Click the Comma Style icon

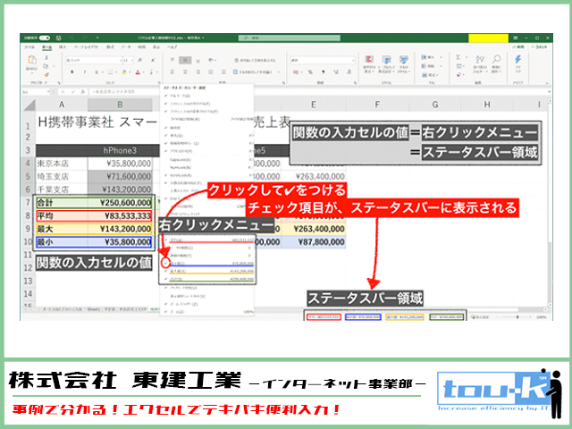(x=323, y=72)
